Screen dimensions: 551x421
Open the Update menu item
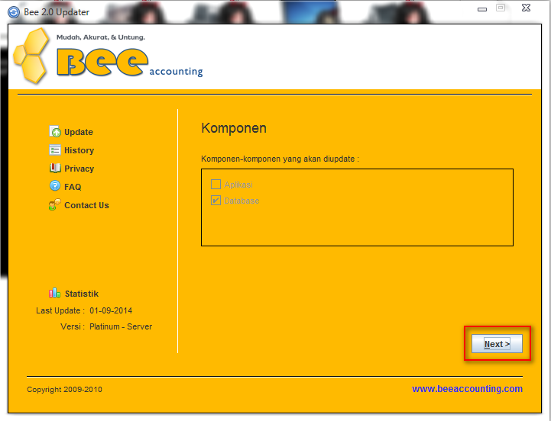[x=79, y=132]
